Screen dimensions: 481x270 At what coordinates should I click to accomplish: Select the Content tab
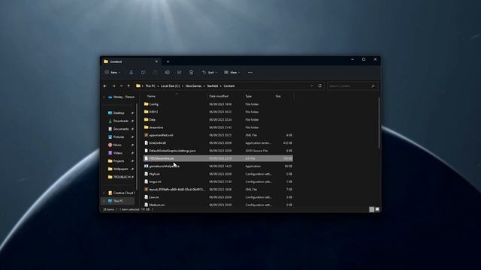(130, 61)
